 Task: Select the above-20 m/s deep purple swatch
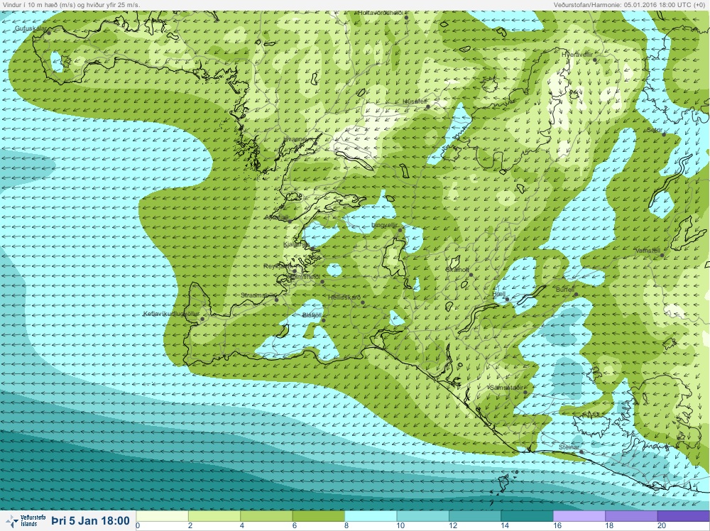point(683,516)
